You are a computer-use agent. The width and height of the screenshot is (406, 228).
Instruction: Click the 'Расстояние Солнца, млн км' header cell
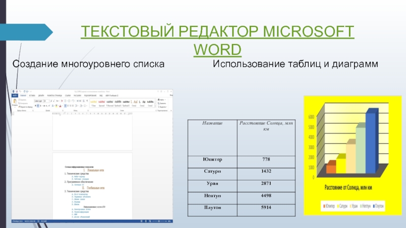point(266,138)
